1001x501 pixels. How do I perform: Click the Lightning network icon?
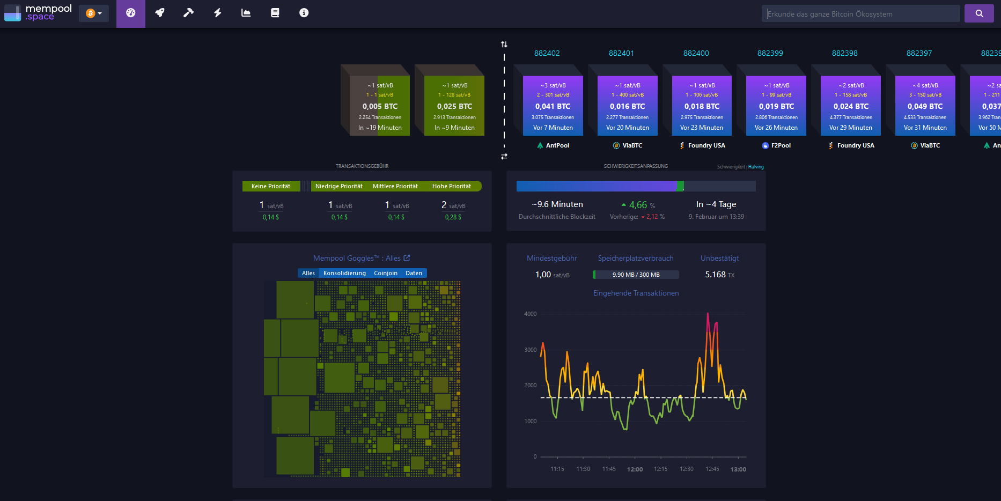click(217, 13)
